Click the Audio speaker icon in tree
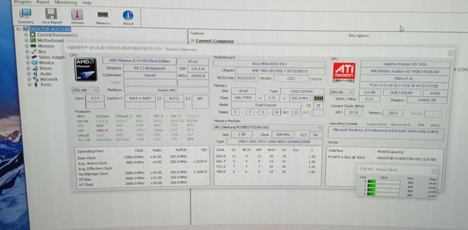 (35, 73)
